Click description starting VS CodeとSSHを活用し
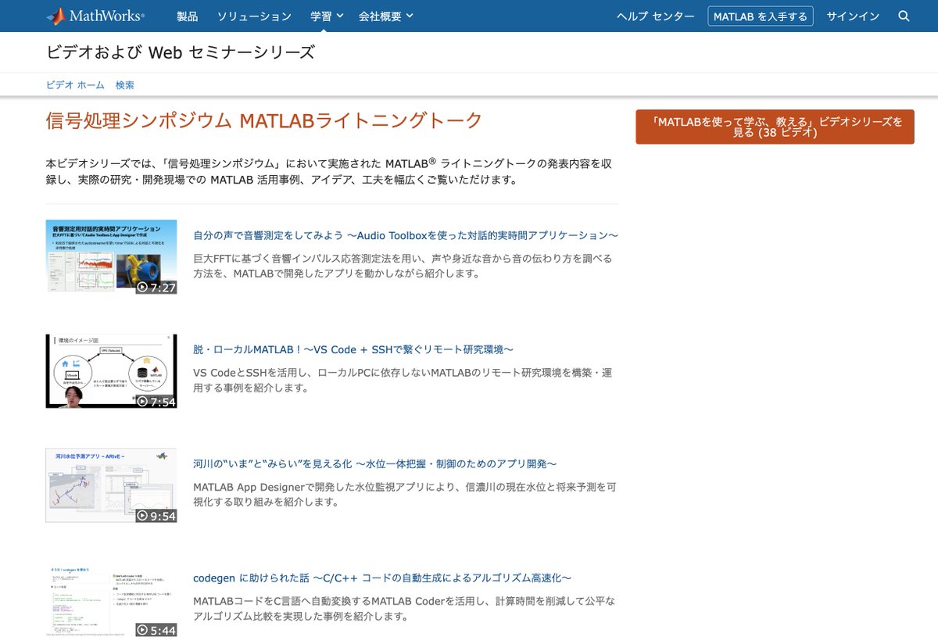This screenshot has width=938, height=644. coord(403,380)
